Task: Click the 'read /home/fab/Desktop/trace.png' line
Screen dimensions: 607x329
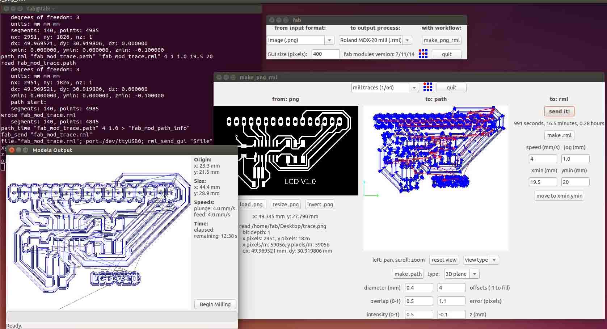Action: [283, 226]
